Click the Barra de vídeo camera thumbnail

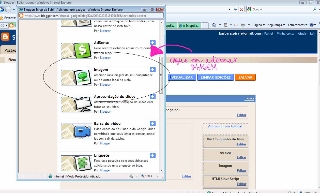77,131
